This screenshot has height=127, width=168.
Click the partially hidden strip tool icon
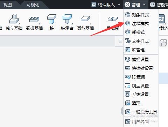click(113, 19)
